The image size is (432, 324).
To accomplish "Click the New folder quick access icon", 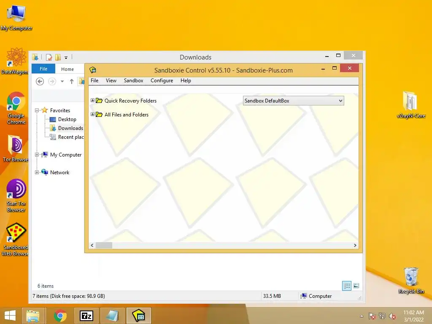I will point(58,57).
